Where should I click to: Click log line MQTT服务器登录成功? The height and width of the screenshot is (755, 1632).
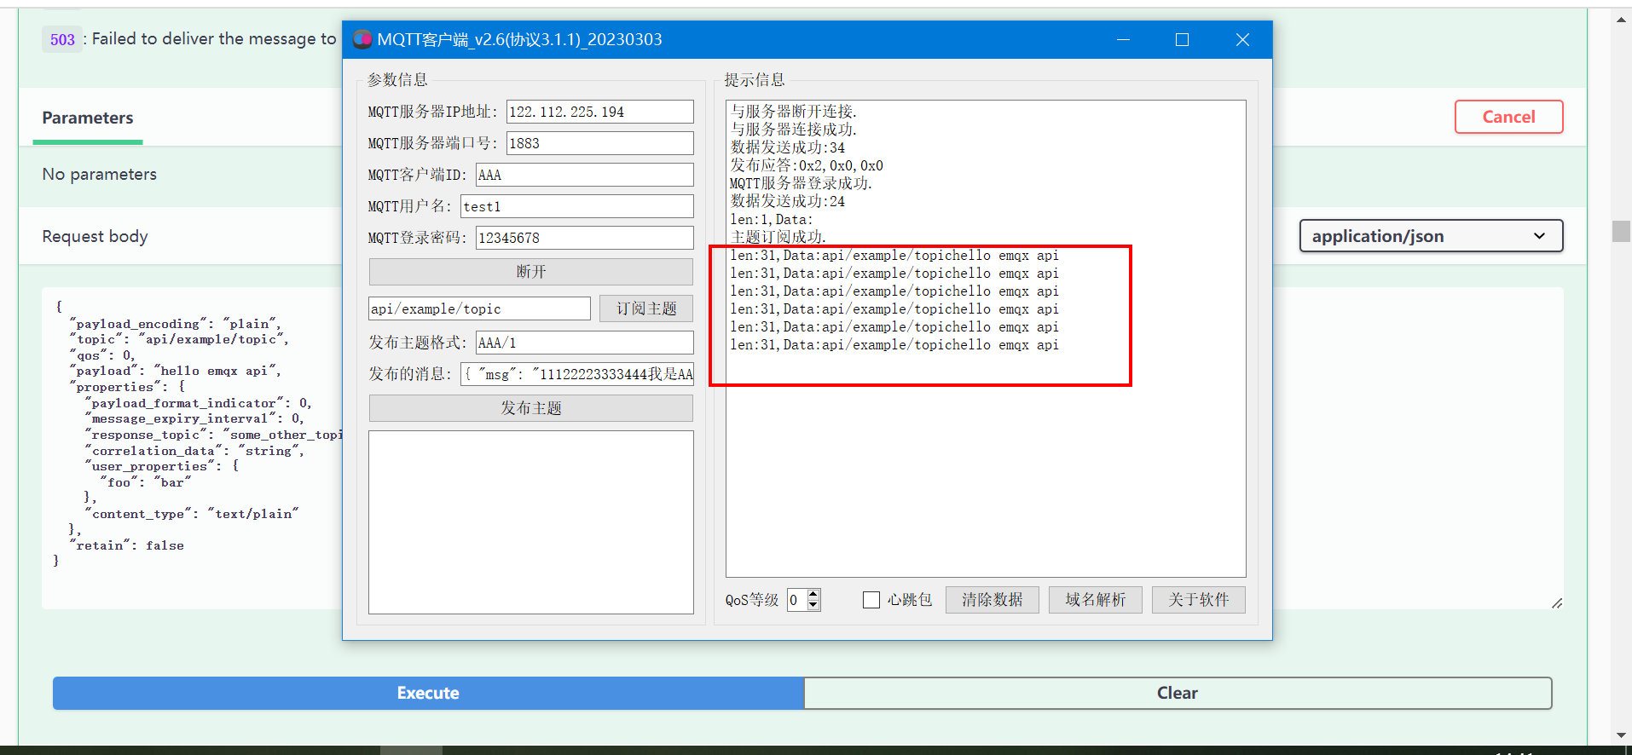(801, 183)
